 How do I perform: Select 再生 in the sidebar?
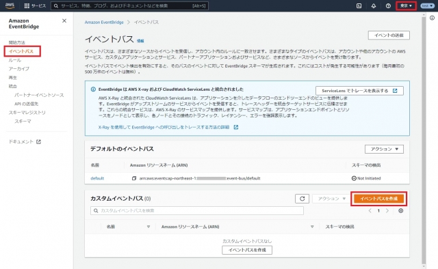(x=12, y=78)
